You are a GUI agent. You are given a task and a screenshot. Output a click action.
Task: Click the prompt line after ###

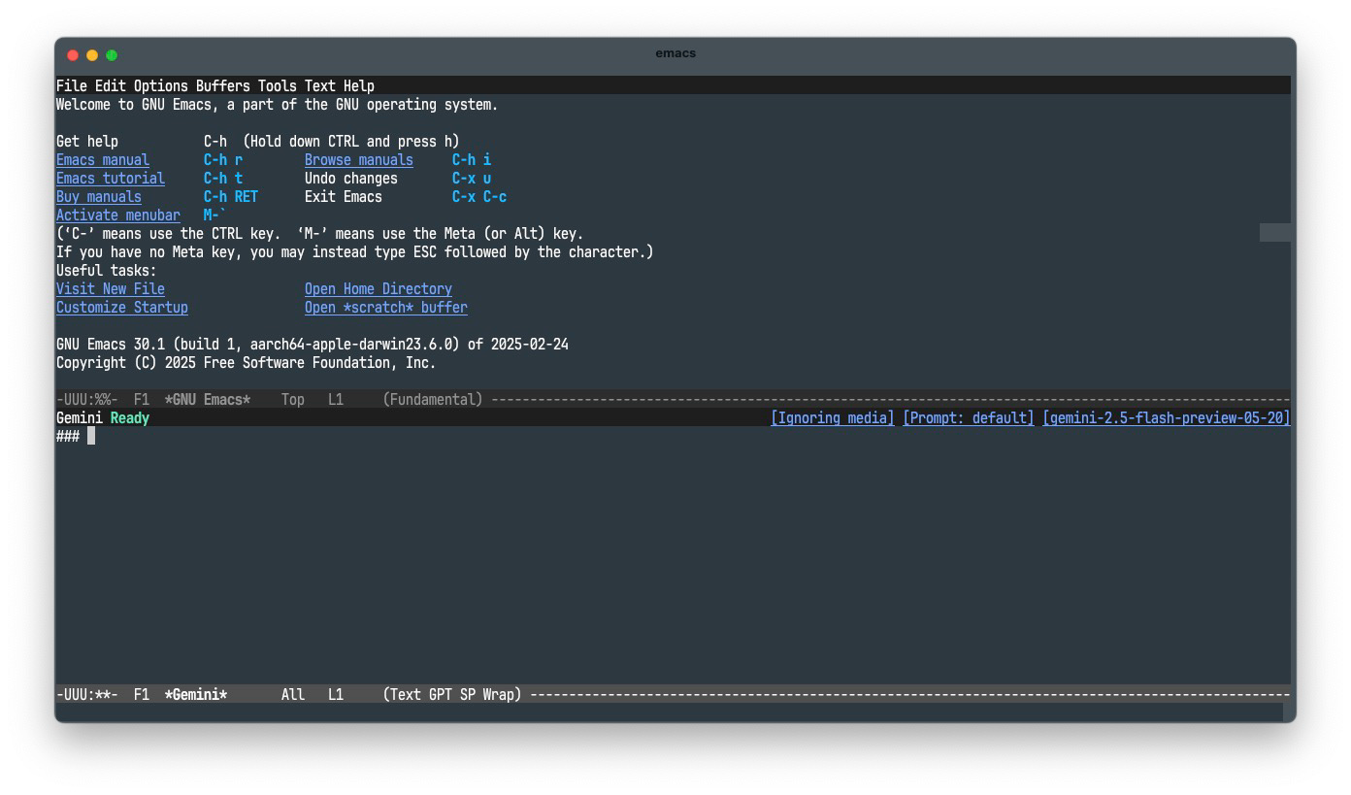tap(91, 437)
